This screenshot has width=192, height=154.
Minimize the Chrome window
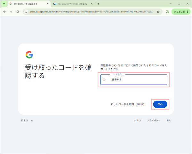171,4
